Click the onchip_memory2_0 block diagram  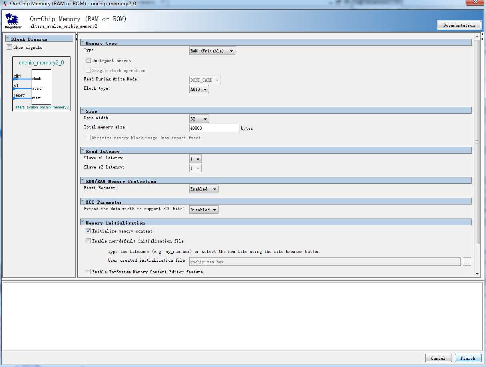click(x=41, y=84)
